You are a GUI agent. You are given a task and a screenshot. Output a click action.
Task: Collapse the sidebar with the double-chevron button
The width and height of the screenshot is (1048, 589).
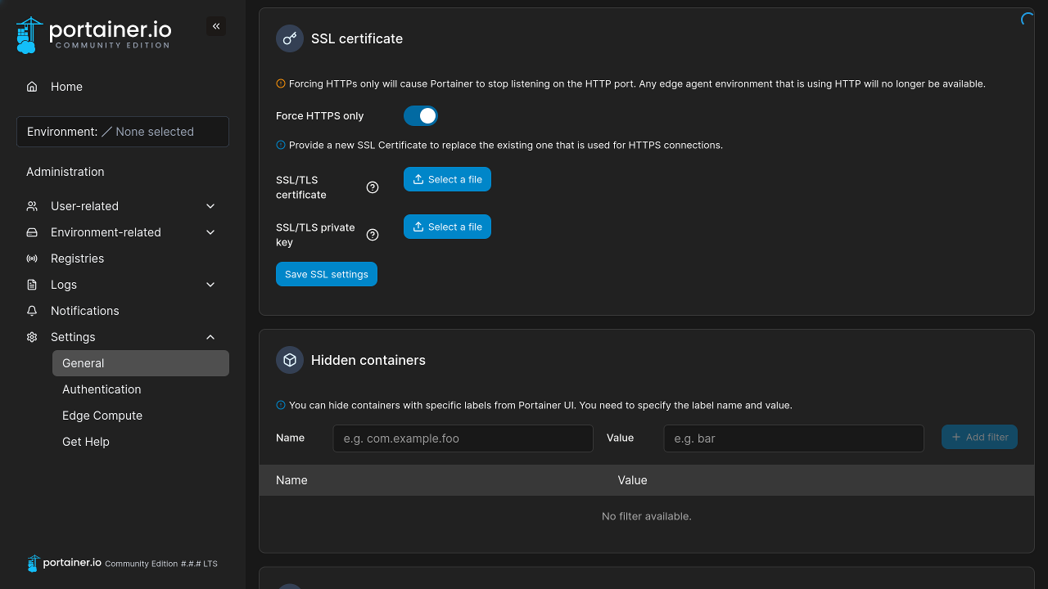click(x=216, y=25)
